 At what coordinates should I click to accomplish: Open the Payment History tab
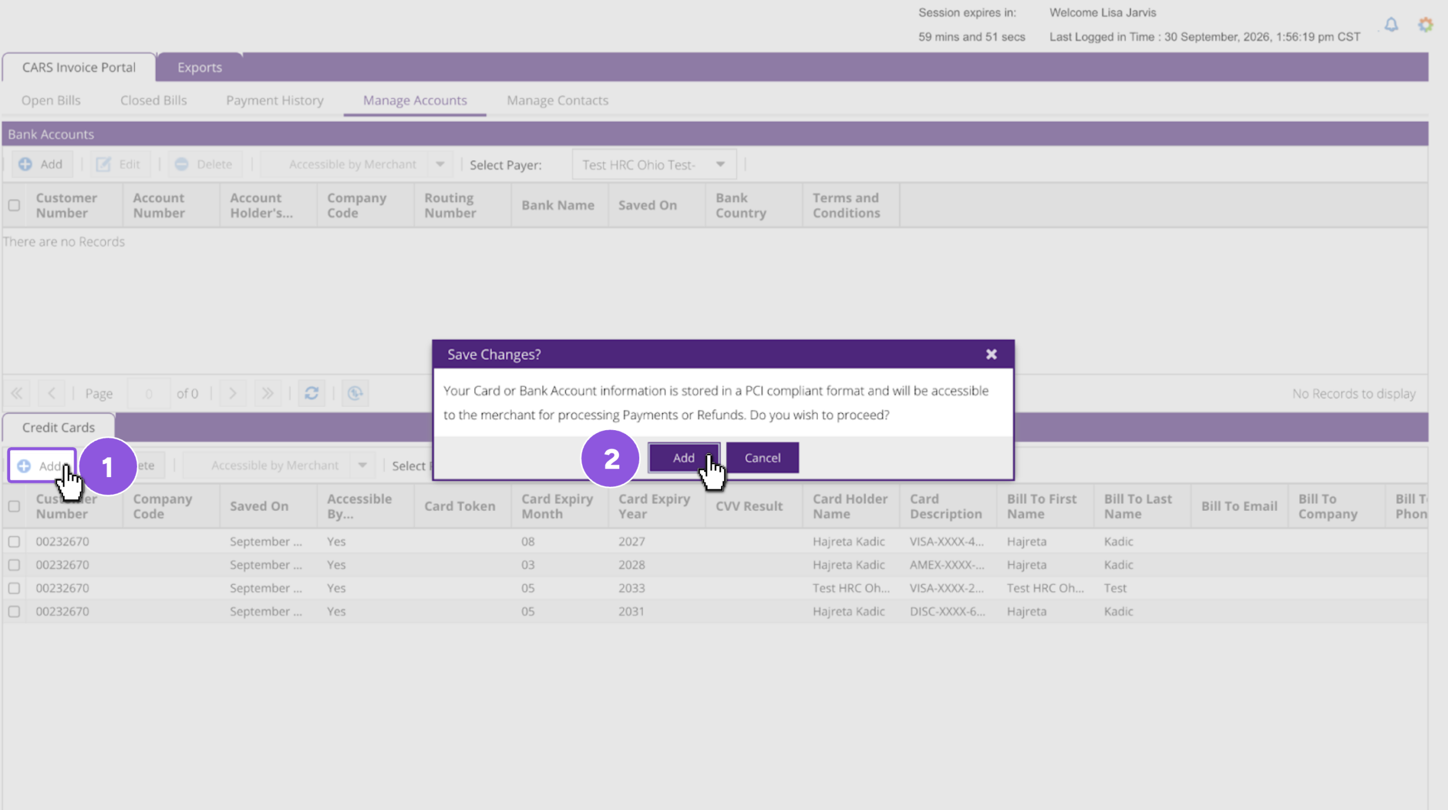click(275, 101)
